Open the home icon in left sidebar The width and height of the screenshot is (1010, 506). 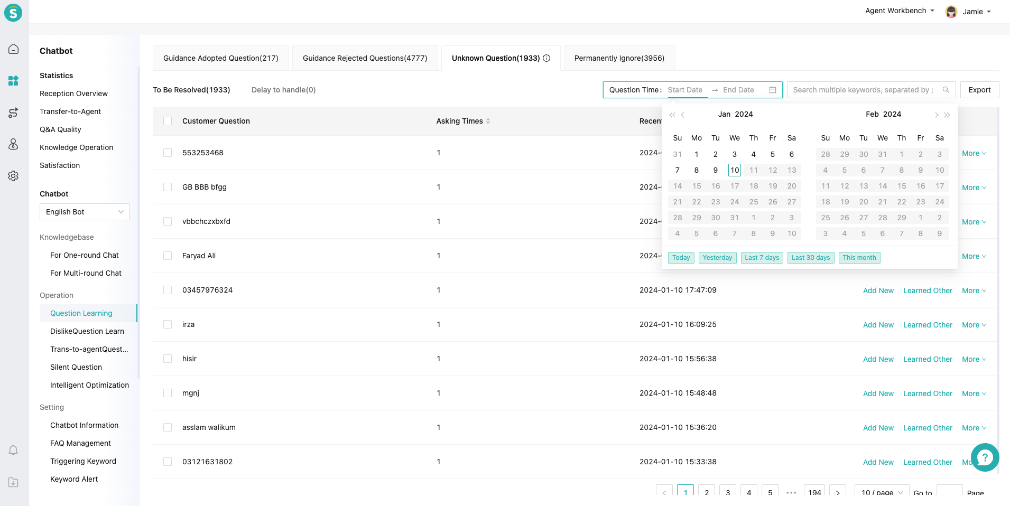(x=14, y=49)
